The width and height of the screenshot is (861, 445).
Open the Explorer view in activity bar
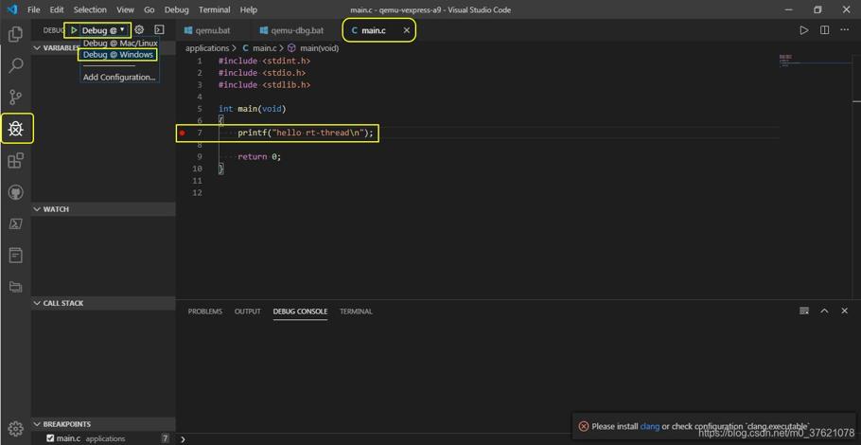point(16,34)
